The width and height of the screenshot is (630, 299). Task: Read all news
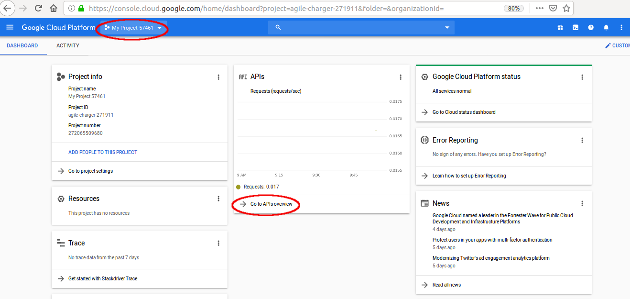(x=447, y=285)
